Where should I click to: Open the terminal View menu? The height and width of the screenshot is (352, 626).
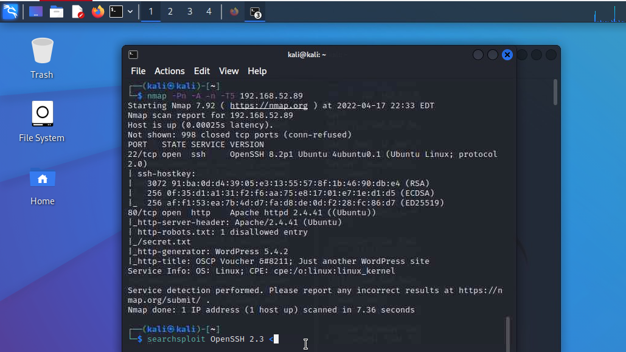click(229, 71)
